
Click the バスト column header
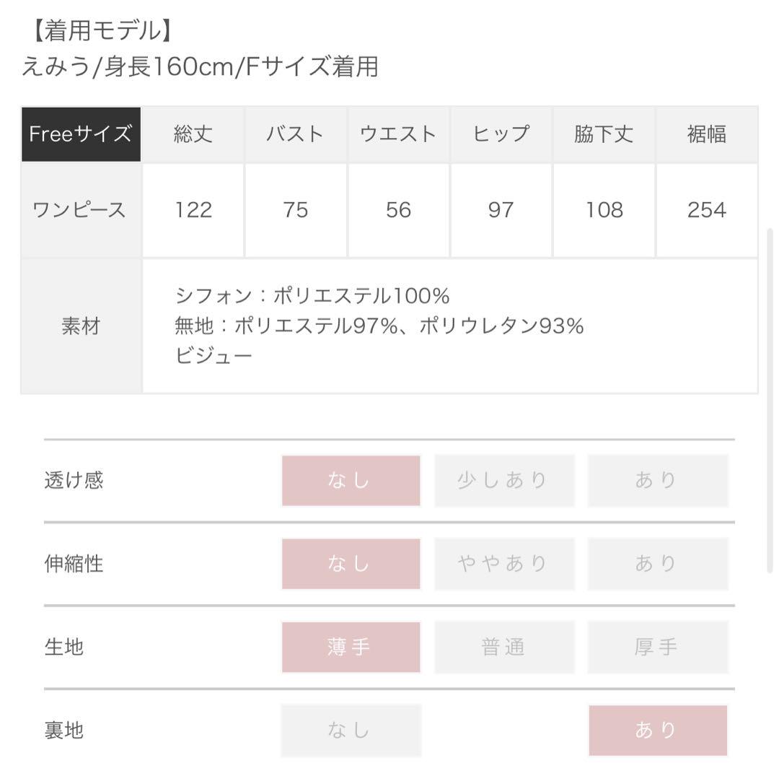(296, 134)
